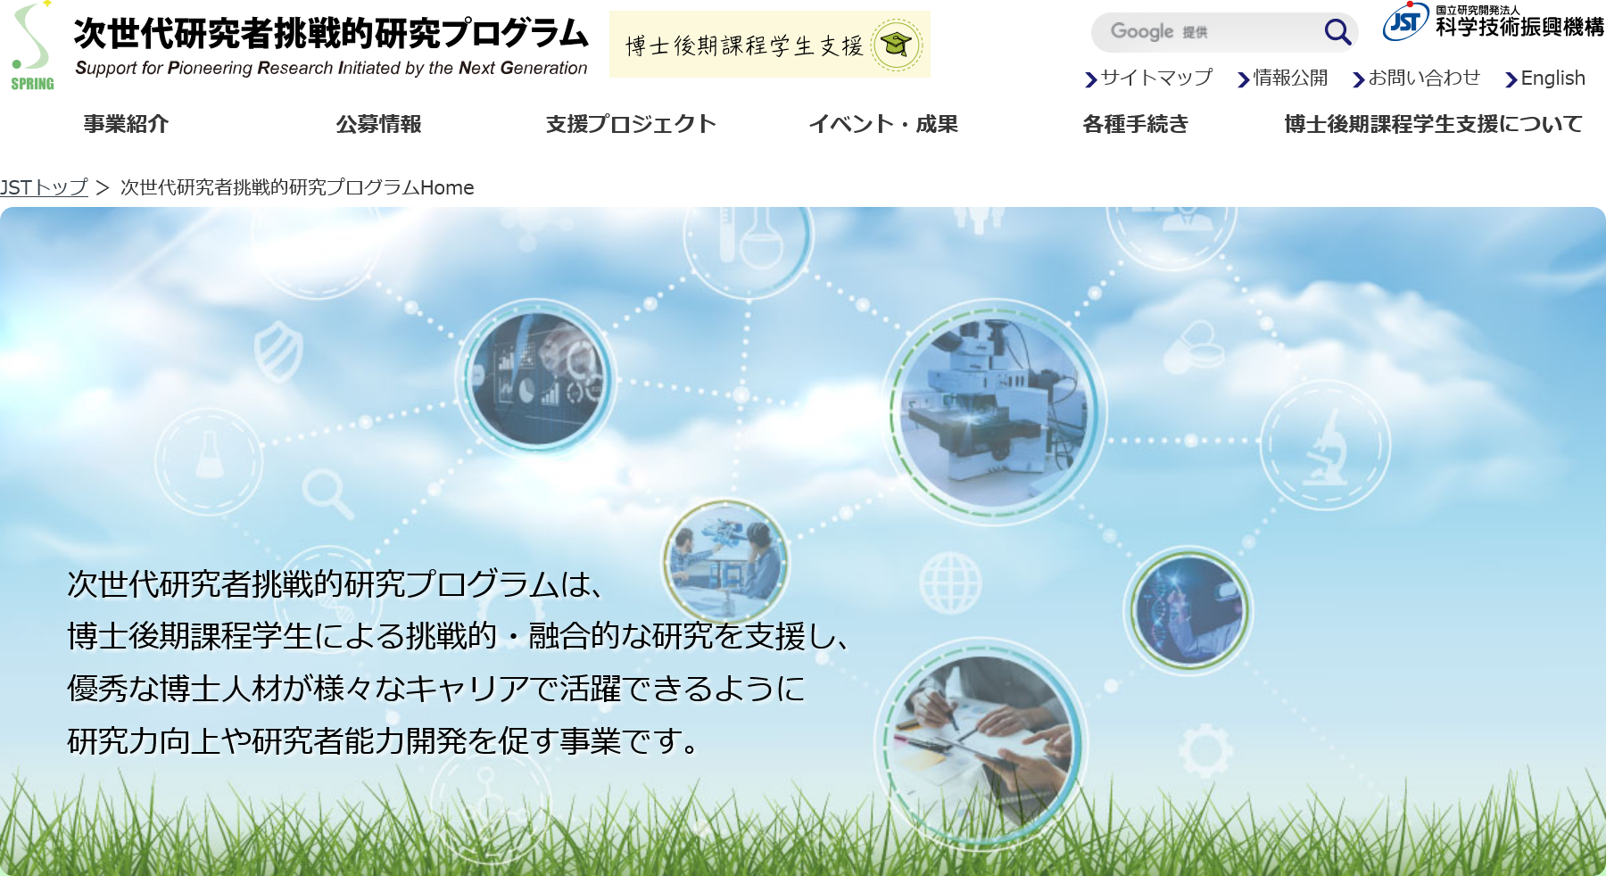The width and height of the screenshot is (1606, 876).
Task: Click the VR headset scientist photo circle
Action: tap(1188, 610)
